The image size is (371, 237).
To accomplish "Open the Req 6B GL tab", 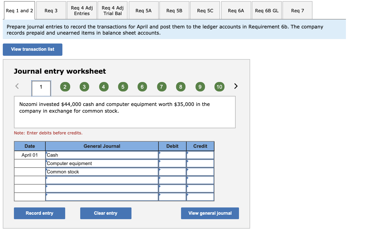I will tap(267, 11).
